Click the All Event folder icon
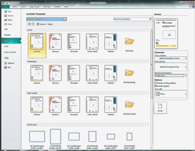 129,41
